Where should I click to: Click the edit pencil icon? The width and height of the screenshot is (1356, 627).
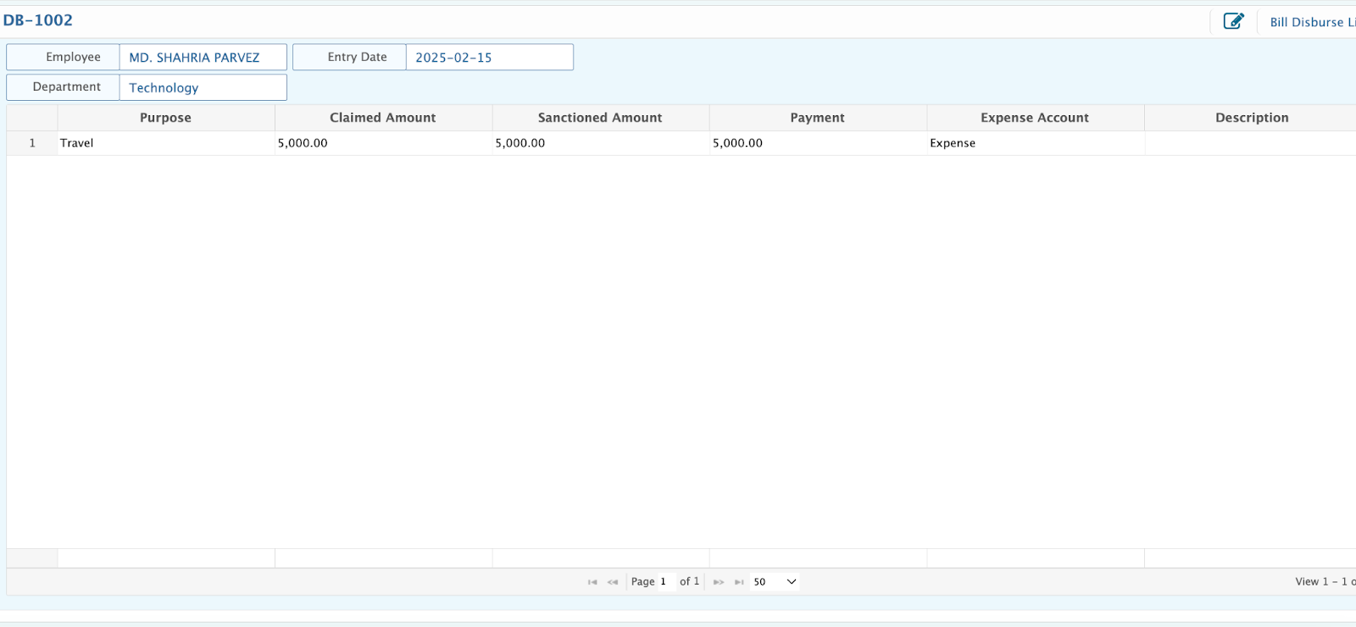pos(1233,21)
